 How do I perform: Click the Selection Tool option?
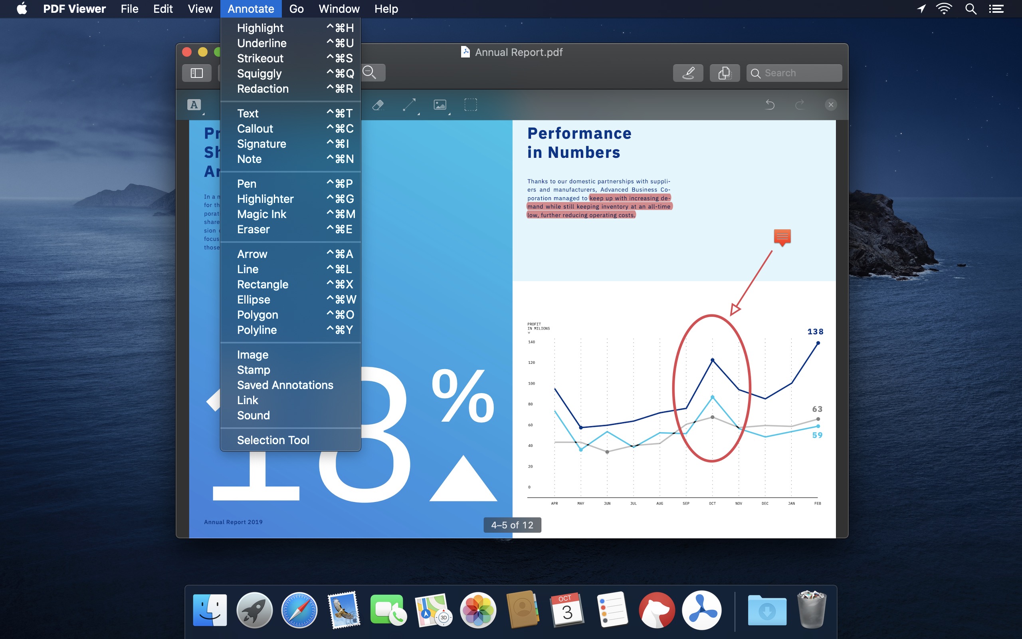(273, 439)
